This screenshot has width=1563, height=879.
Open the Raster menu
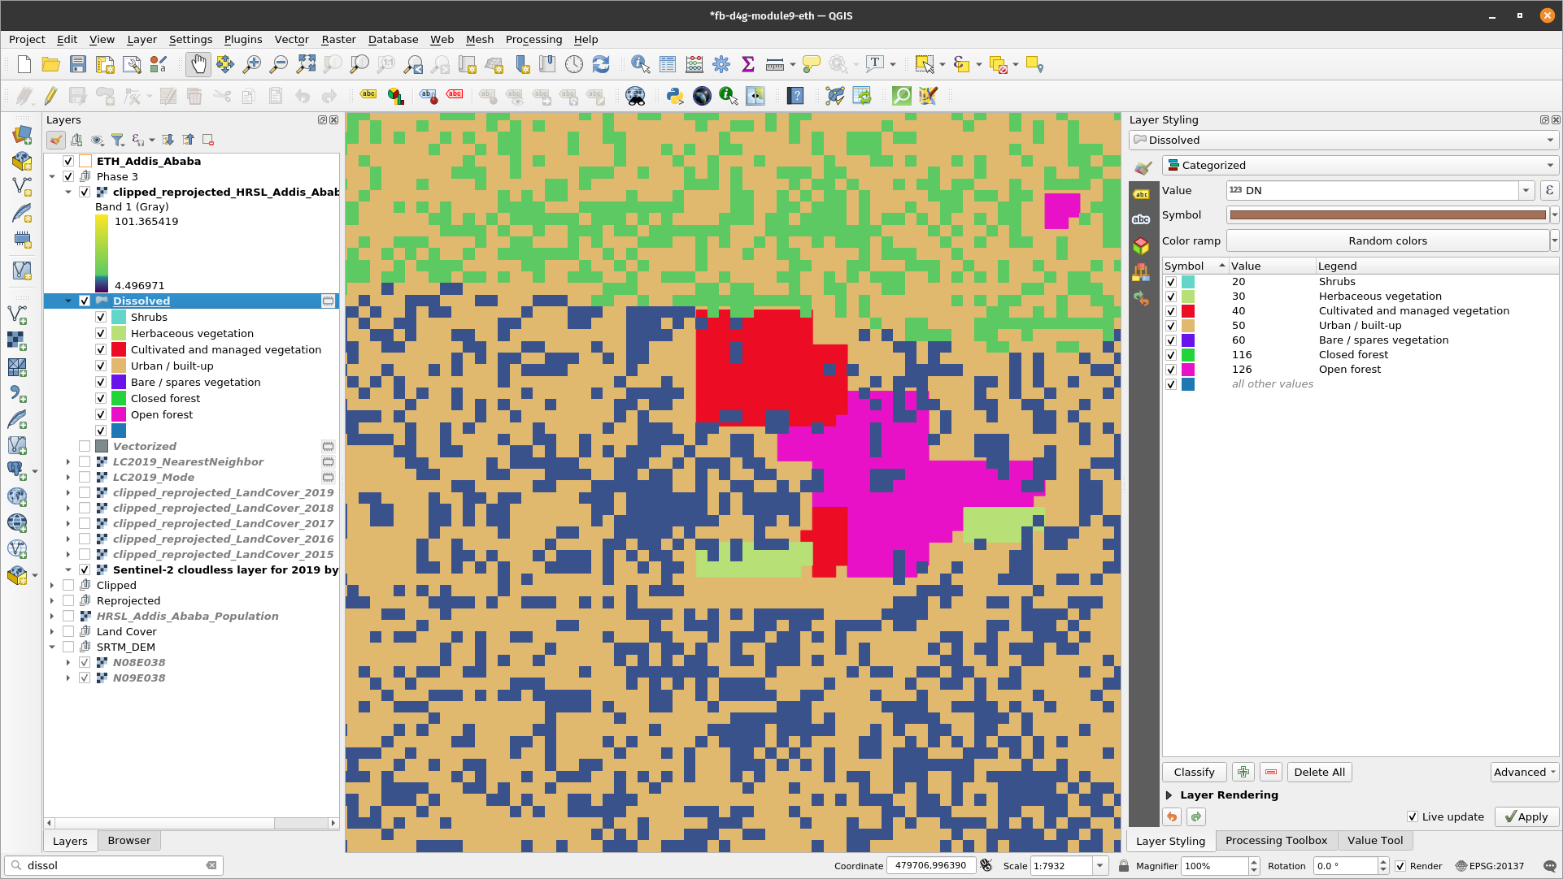click(338, 39)
